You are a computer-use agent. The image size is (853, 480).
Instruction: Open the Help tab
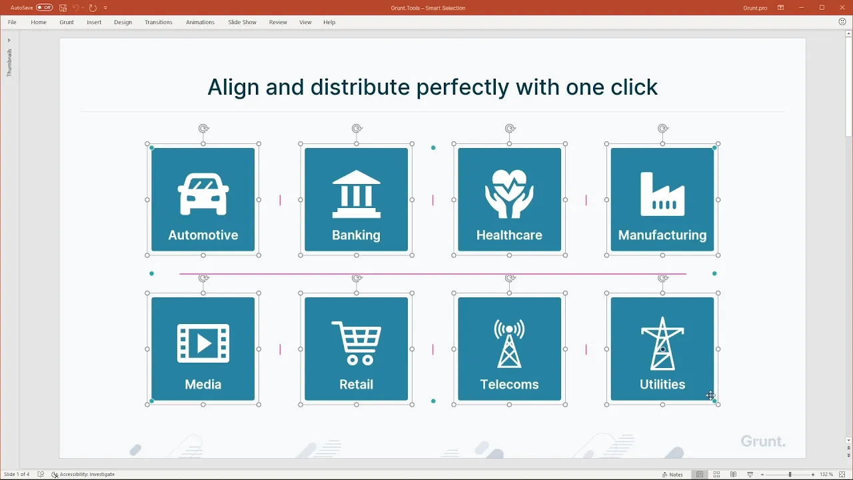(x=329, y=22)
